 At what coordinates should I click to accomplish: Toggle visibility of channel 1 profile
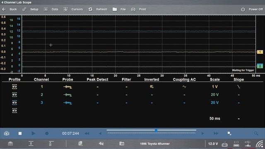pyautogui.click(x=14, y=87)
